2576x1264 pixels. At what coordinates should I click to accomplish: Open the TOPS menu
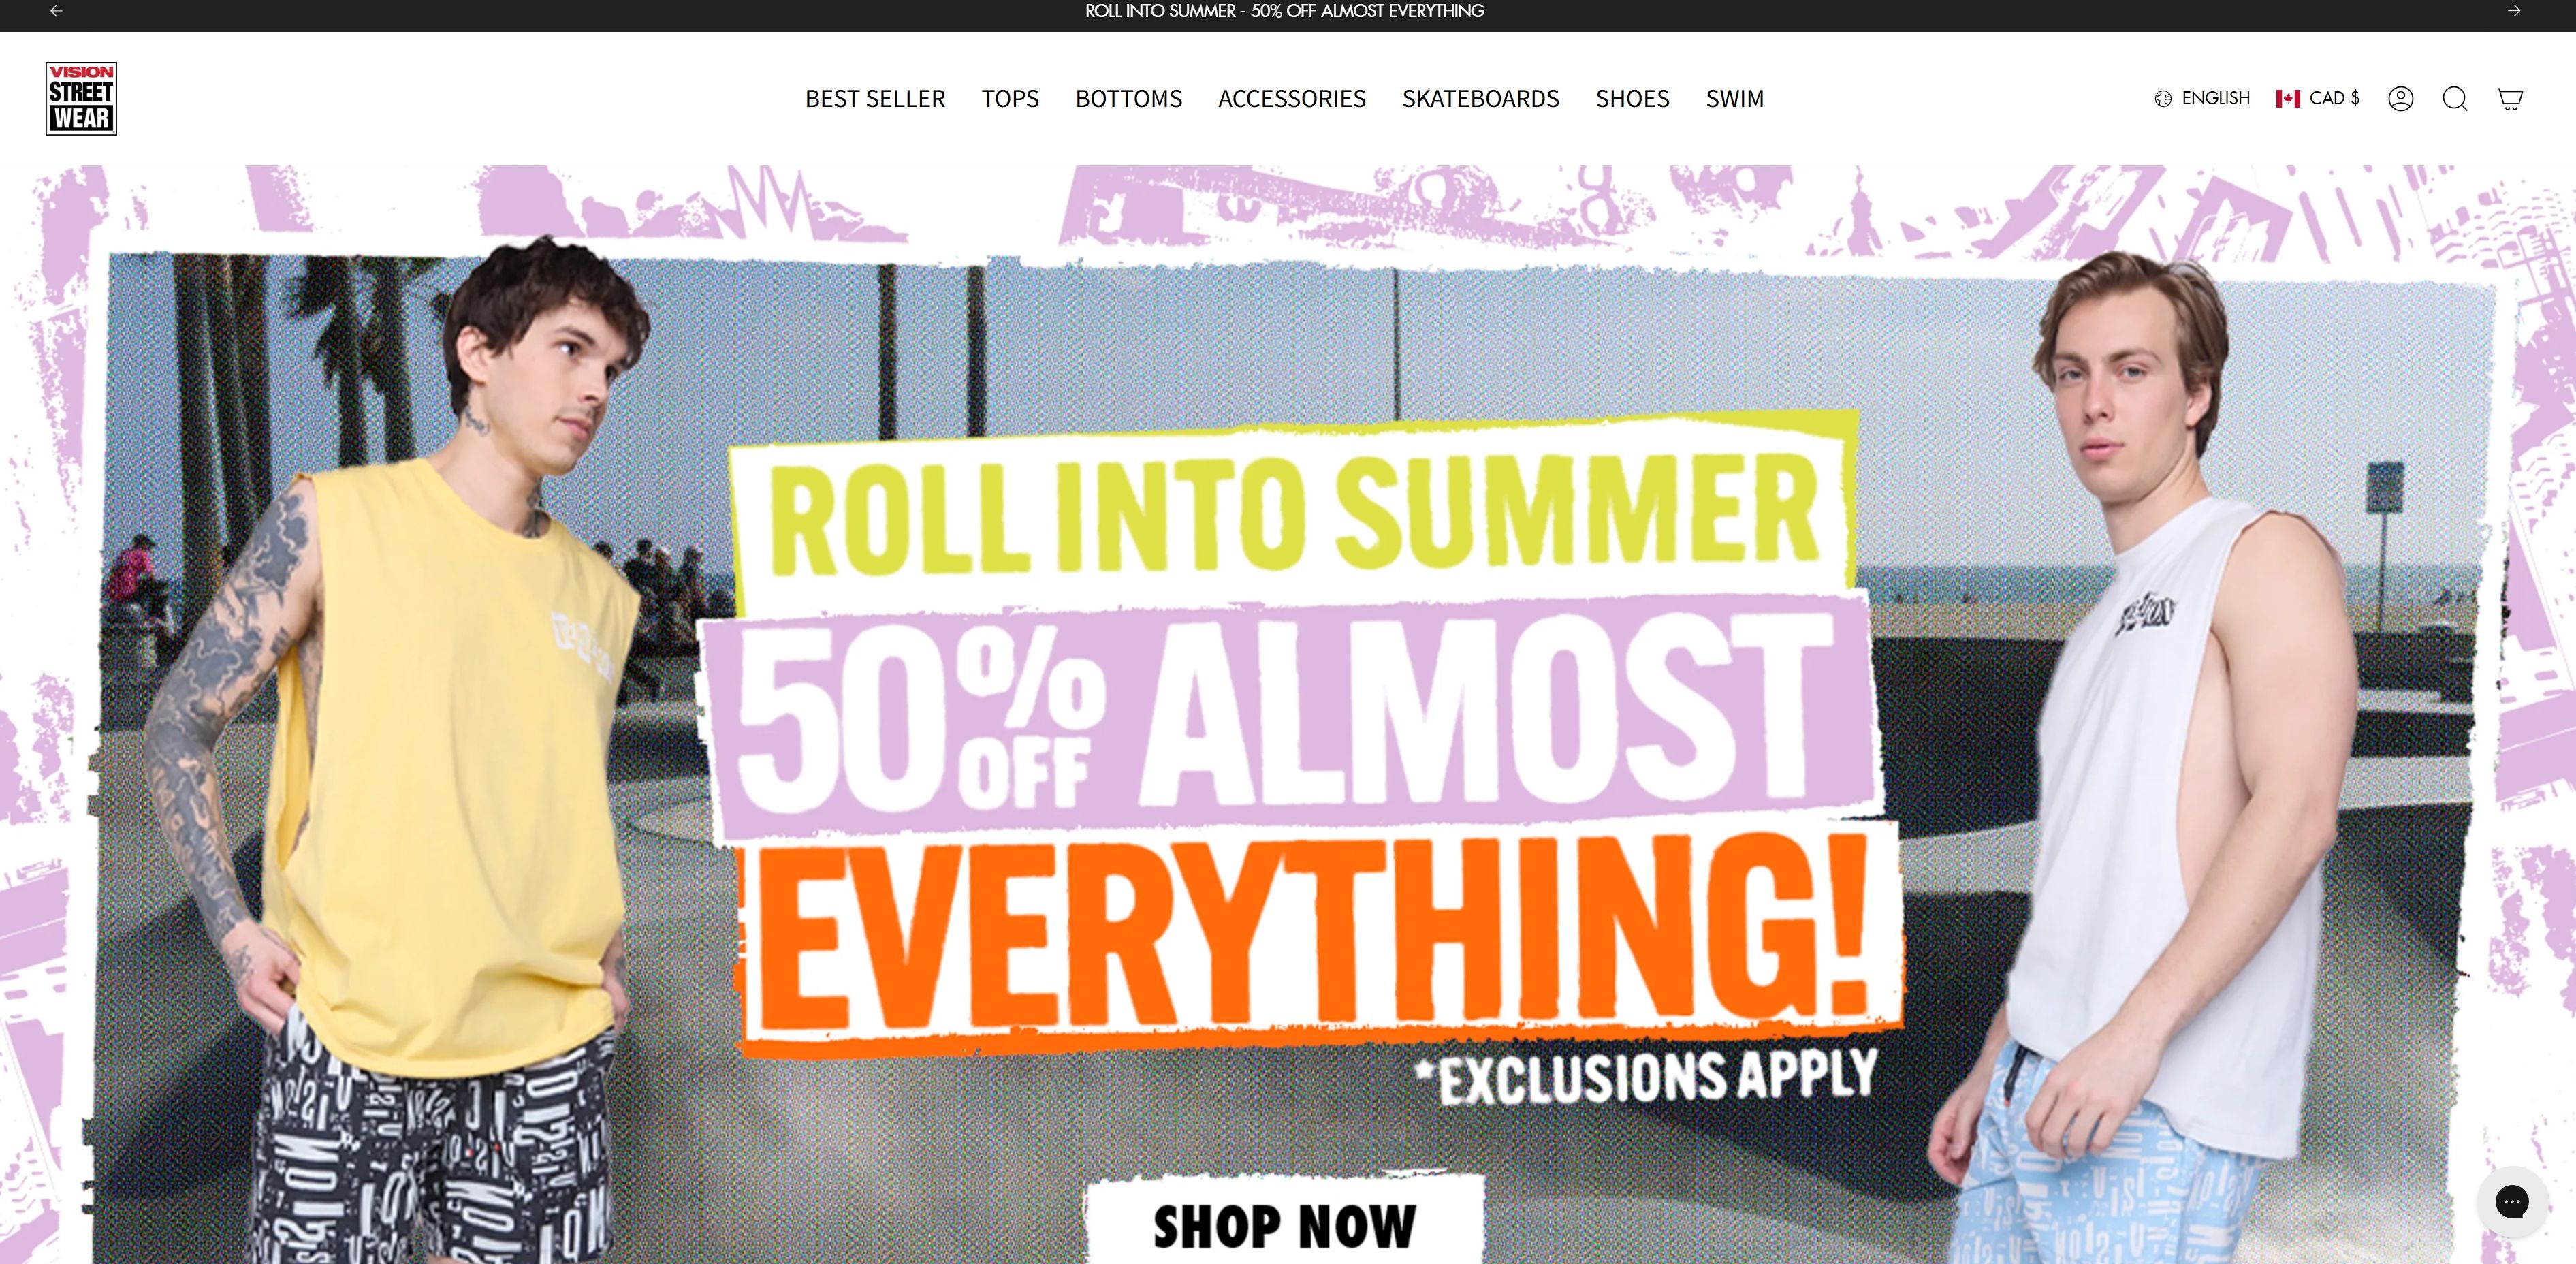(1010, 98)
